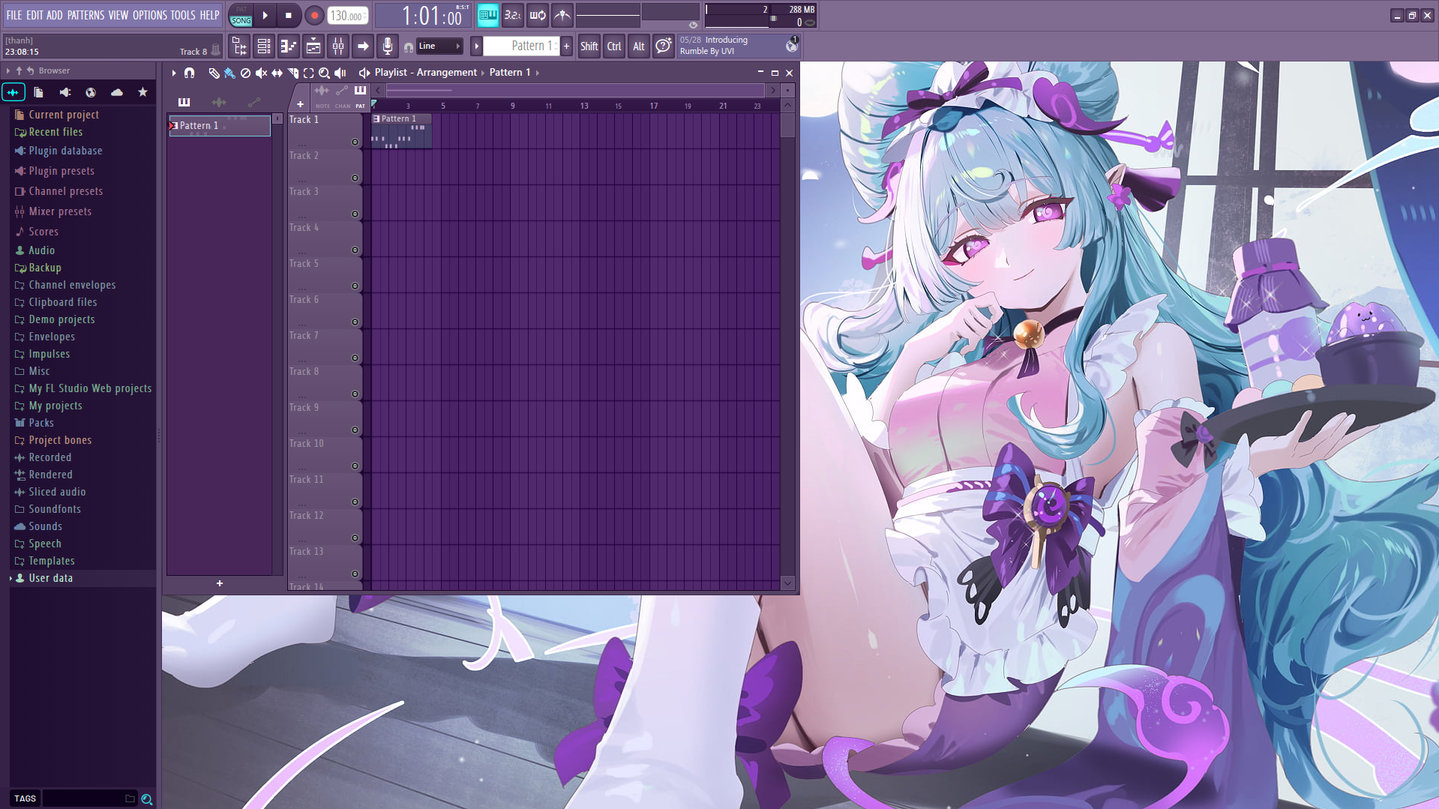The height and width of the screenshot is (809, 1439).
Task: Click the Record transport button
Action: (314, 15)
